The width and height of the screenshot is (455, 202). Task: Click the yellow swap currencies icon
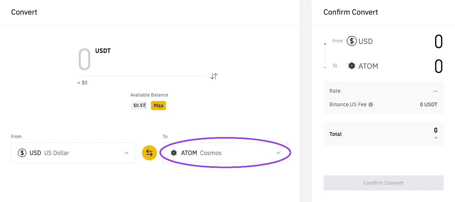point(149,153)
